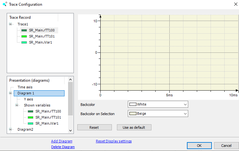Screen dimensions: 239x151
Task: Collapse the Diagram 1 node
Action: 11,93
